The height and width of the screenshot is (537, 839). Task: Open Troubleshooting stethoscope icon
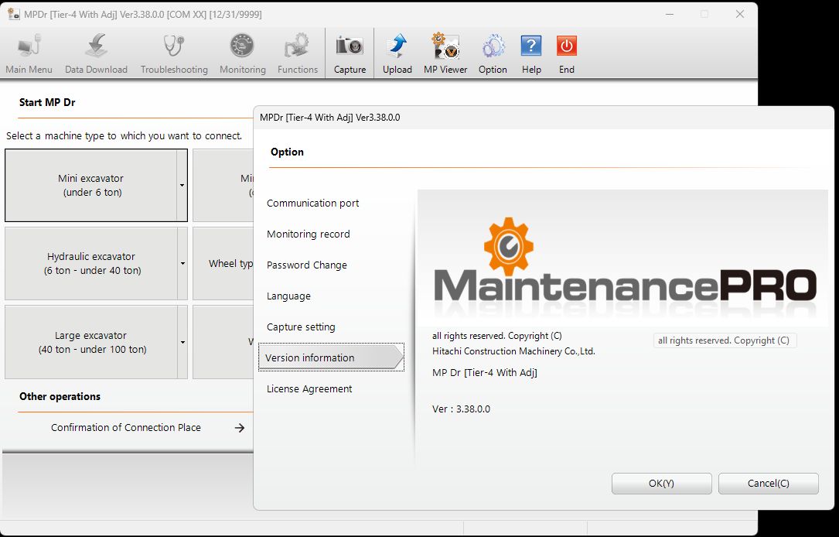[x=174, y=53]
